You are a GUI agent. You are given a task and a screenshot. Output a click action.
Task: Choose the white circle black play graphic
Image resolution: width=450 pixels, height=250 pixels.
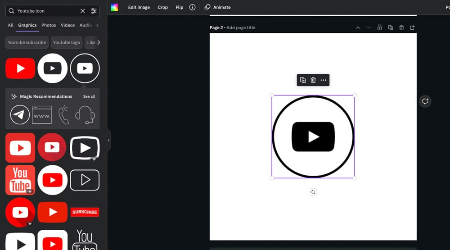(x=53, y=68)
